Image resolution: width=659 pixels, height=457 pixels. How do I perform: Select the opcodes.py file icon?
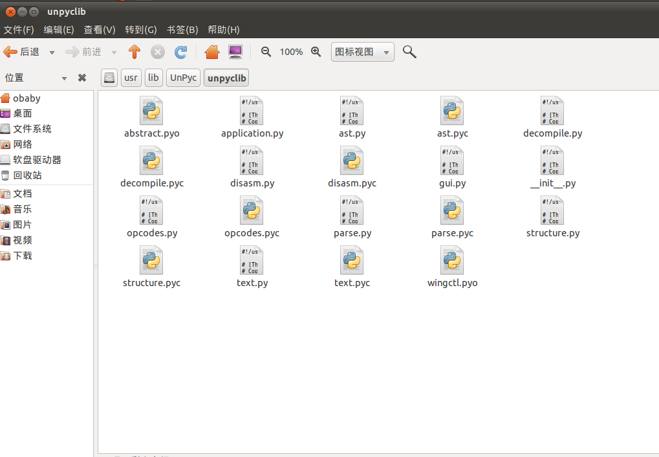click(151, 210)
